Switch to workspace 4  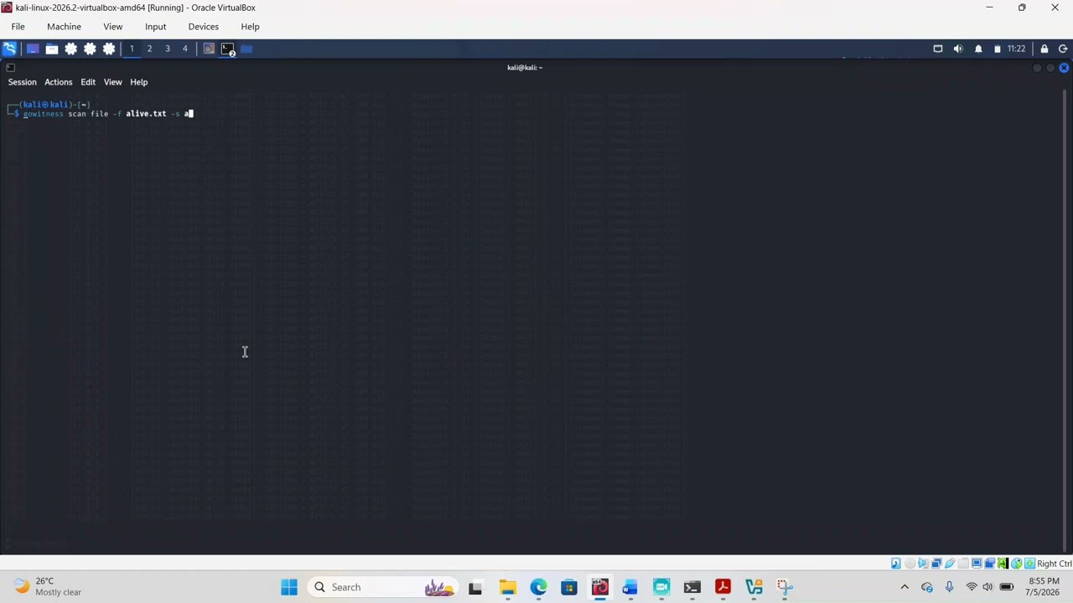(185, 49)
